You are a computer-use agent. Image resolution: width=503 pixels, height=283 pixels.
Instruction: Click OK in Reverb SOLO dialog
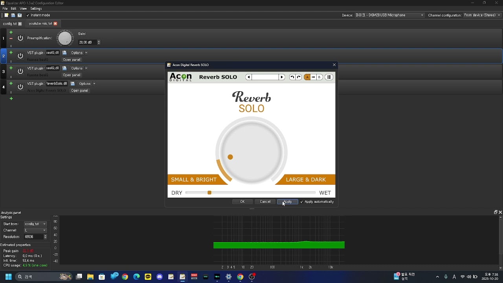pos(242,202)
